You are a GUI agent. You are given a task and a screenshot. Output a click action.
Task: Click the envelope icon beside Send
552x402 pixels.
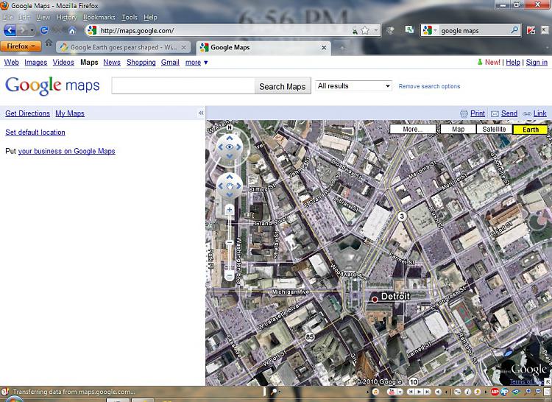(x=495, y=113)
